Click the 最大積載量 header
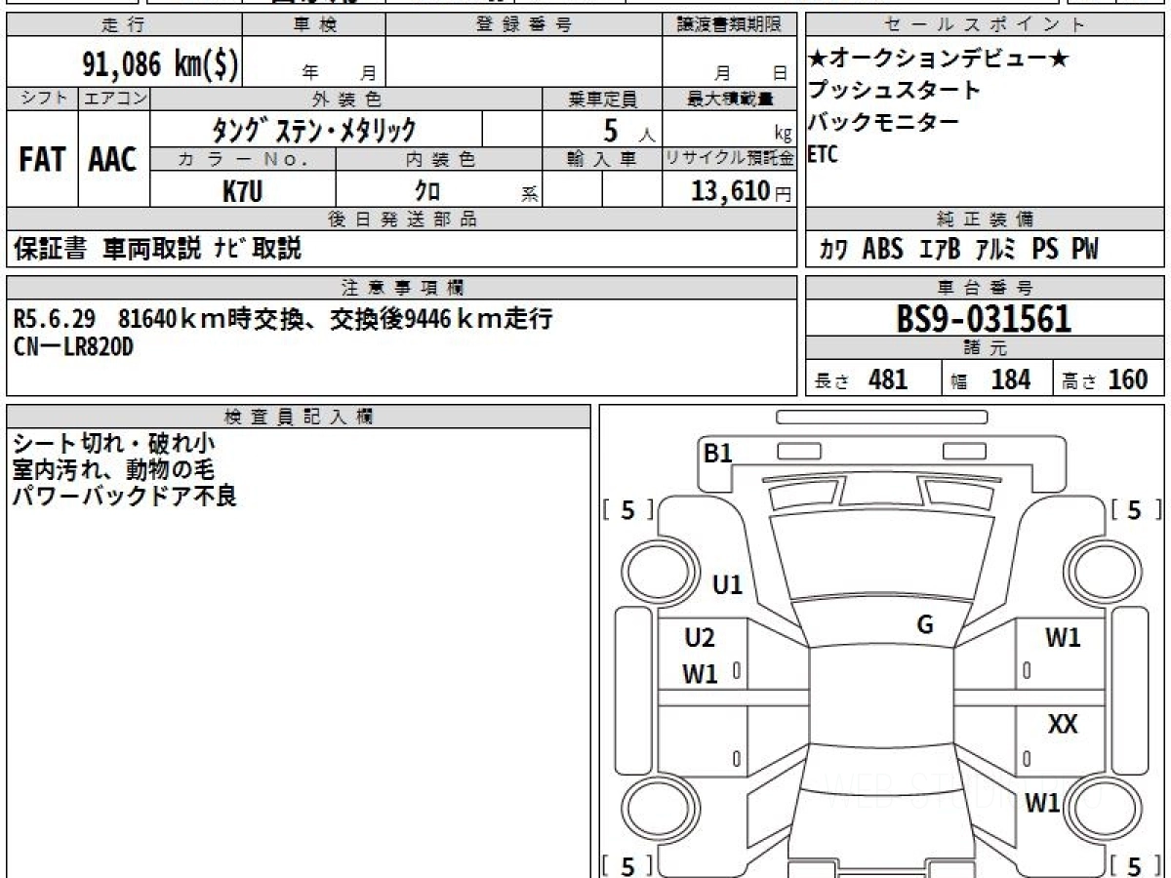The image size is (1171, 878). 730,99
